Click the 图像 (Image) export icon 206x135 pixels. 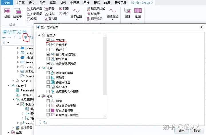click(x=128, y=11)
